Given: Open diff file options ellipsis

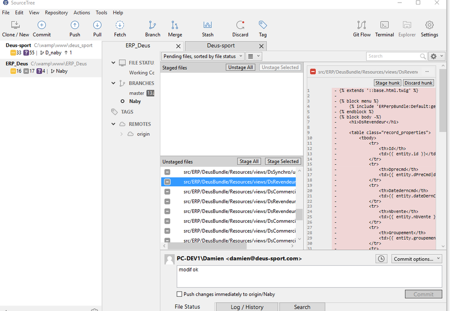Looking at the screenshot, I should 427,72.
